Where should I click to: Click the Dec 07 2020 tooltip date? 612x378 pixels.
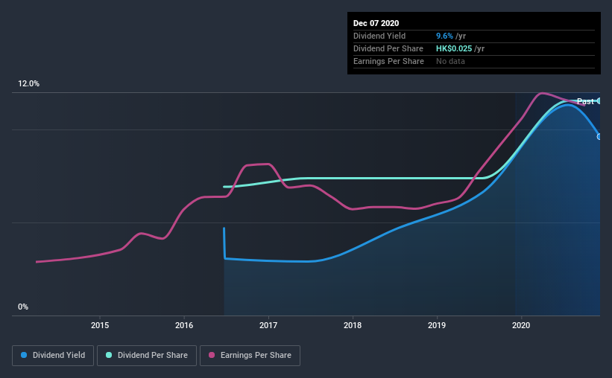pos(376,23)
